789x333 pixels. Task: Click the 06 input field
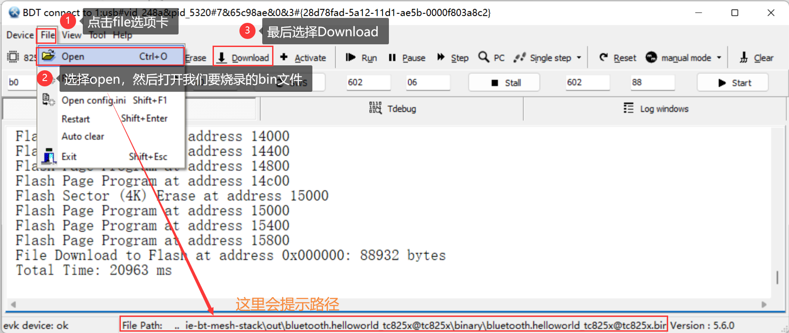tap(428, 82)
